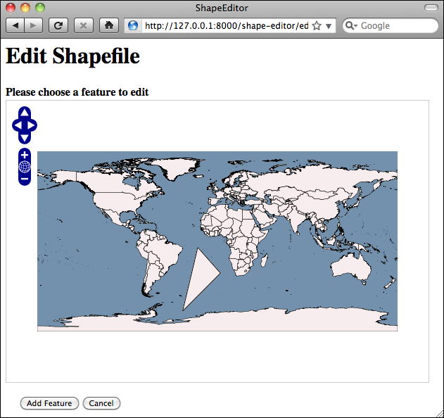Open the address bar history dropdown
This screenshot has width=444, height=418.
329,26
